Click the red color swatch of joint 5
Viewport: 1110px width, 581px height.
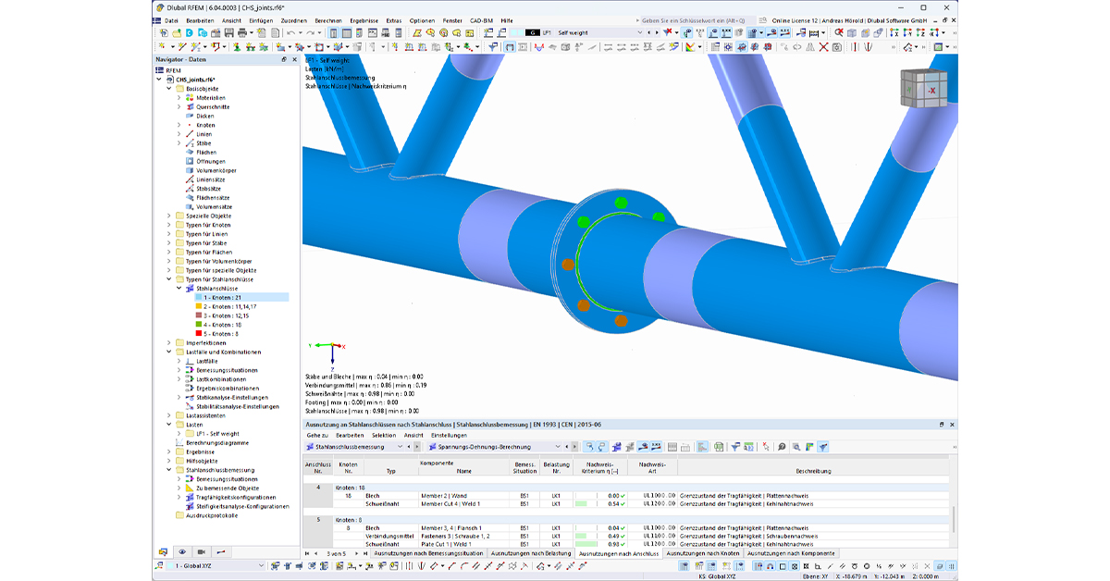[x=198, y=333]
